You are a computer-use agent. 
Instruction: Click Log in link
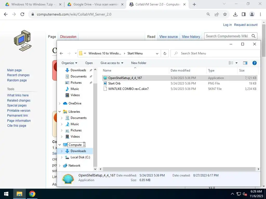[227, 25]
